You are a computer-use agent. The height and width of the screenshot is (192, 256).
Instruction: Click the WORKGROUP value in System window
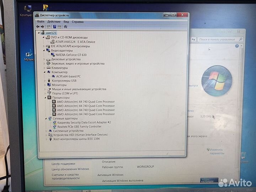[x=145, y=166]
